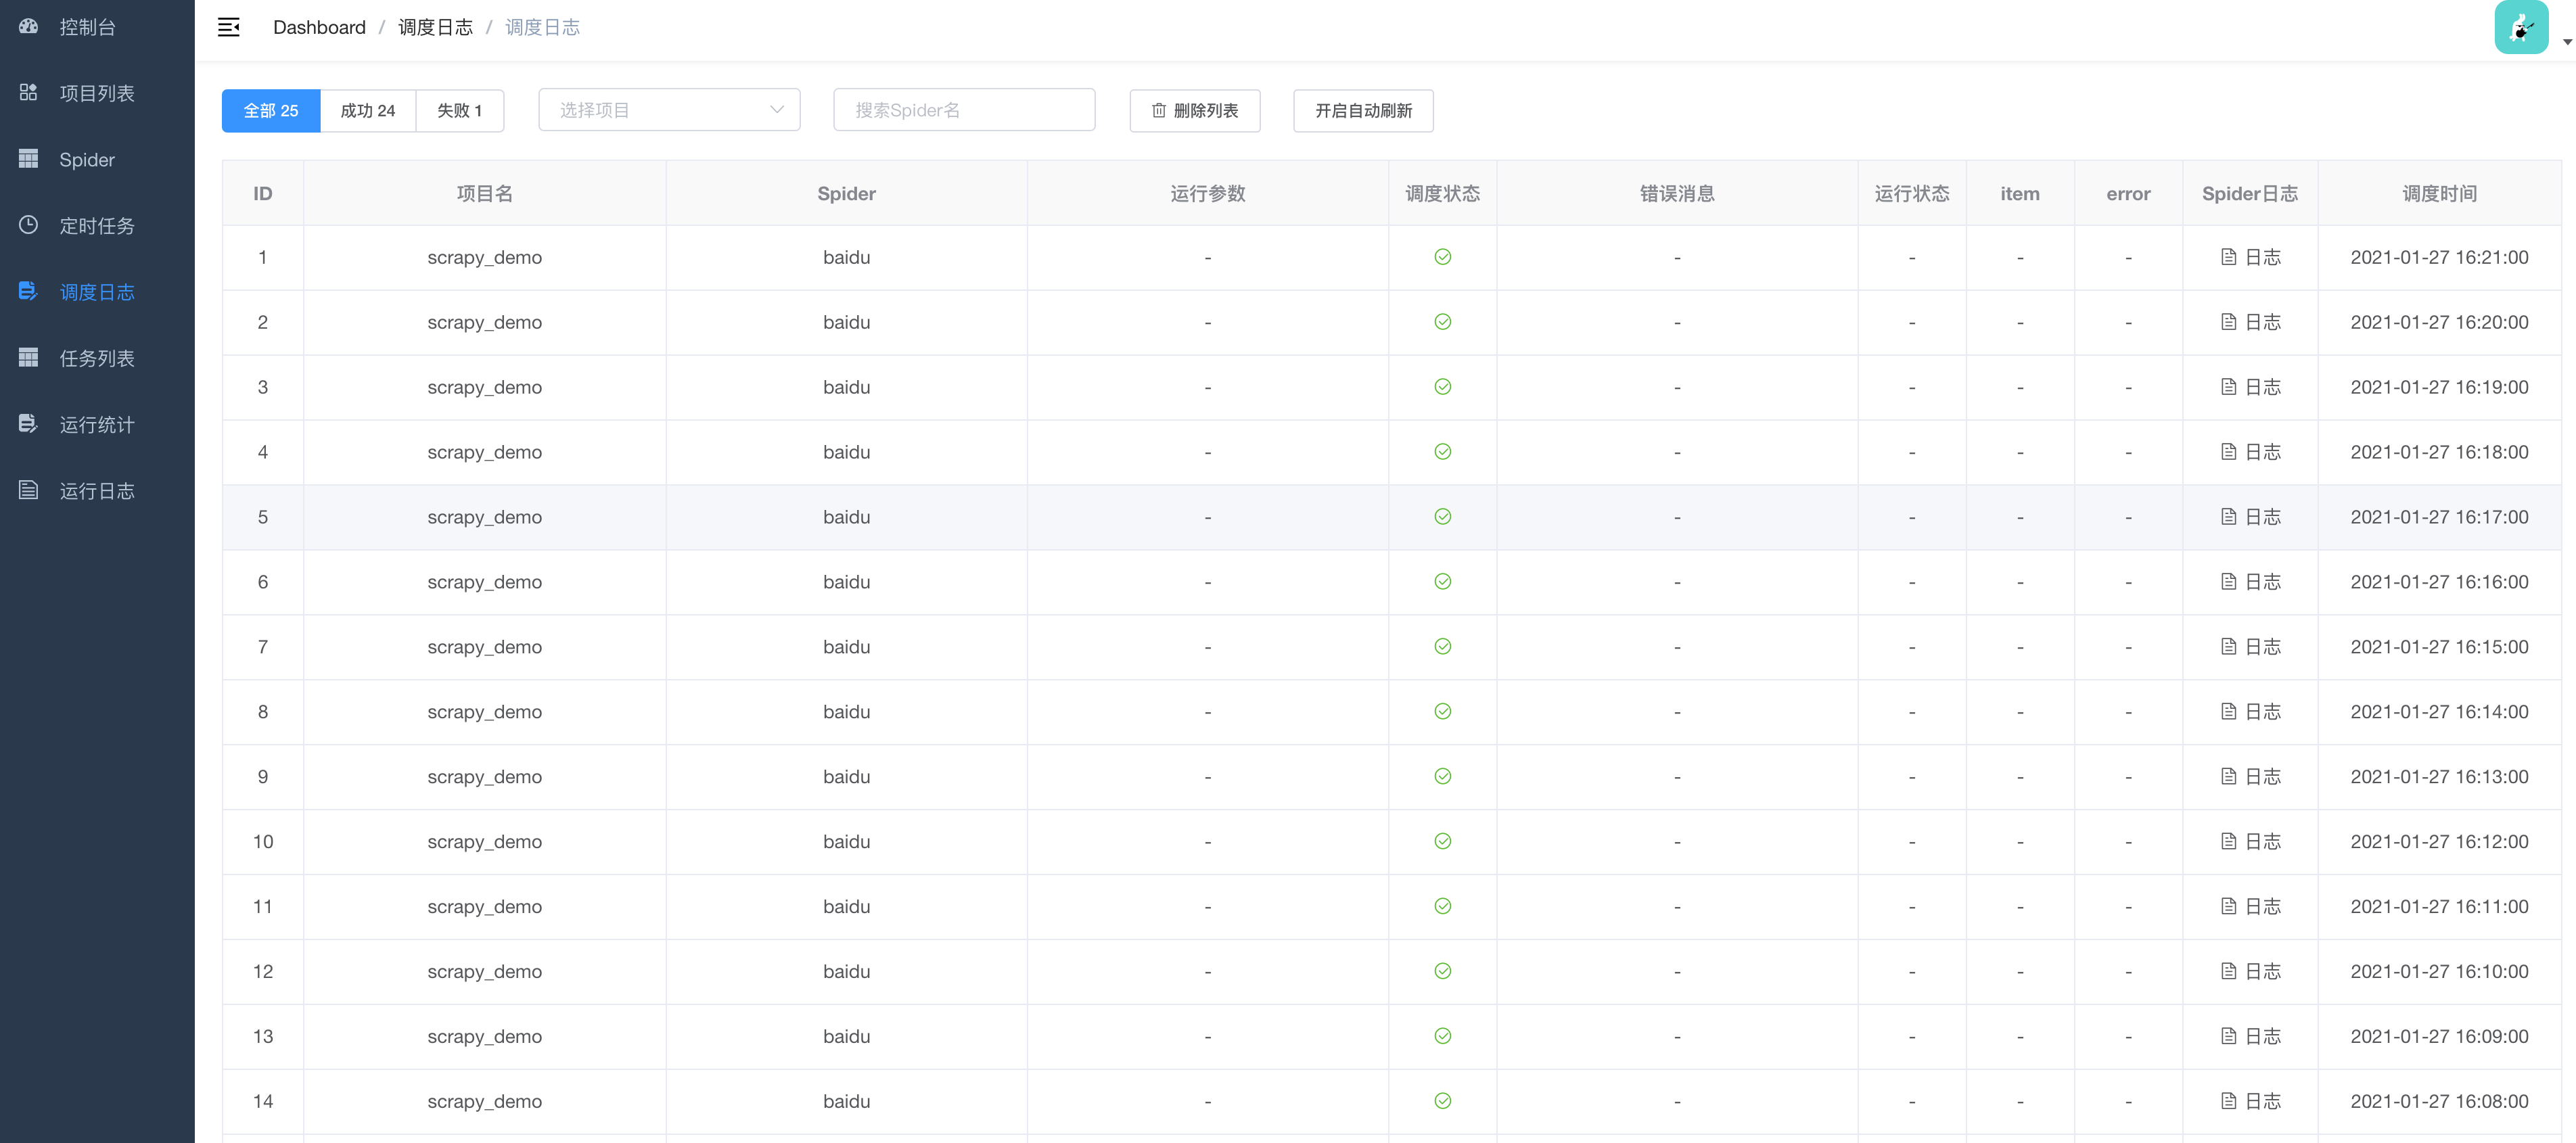Expand avatar menu caret arrow
This screenshot has height=1143, width=2576.
2567,42
